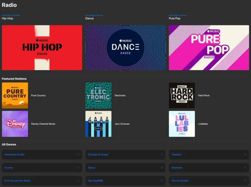Select the Hard Rock station artwork

181,95
